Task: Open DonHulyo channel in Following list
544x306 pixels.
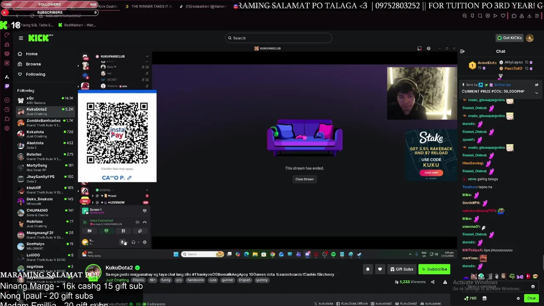Action: pos(45,246)
